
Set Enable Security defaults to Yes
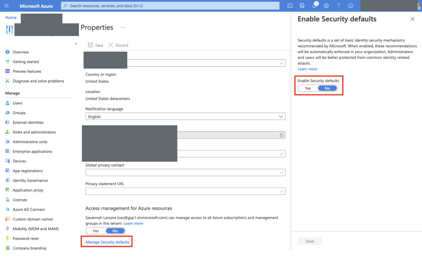(x=308, y=88)
